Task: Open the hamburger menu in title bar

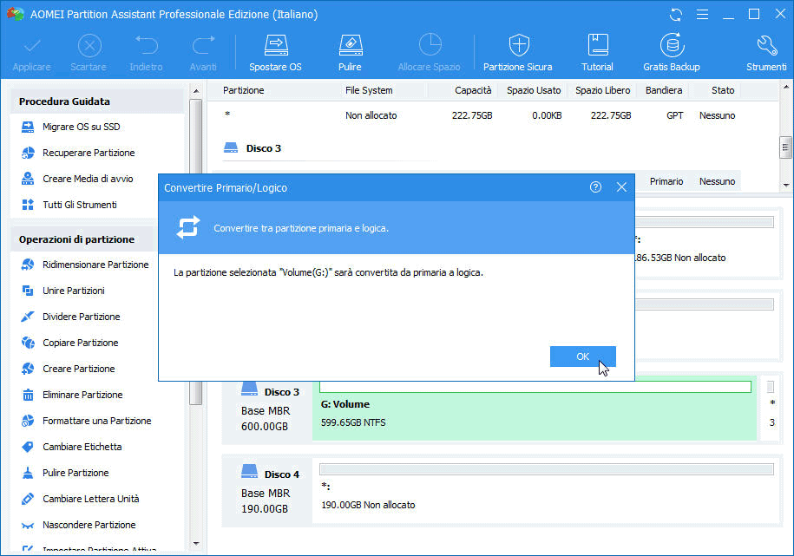Action: (x=702, y=15)
